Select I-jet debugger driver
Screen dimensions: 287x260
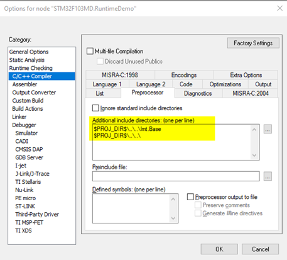point(21,166)
